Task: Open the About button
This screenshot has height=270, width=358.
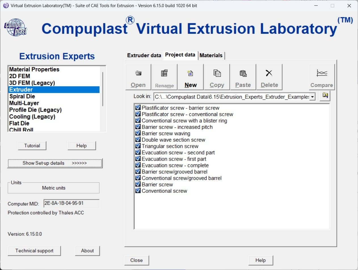Action: 87,251
